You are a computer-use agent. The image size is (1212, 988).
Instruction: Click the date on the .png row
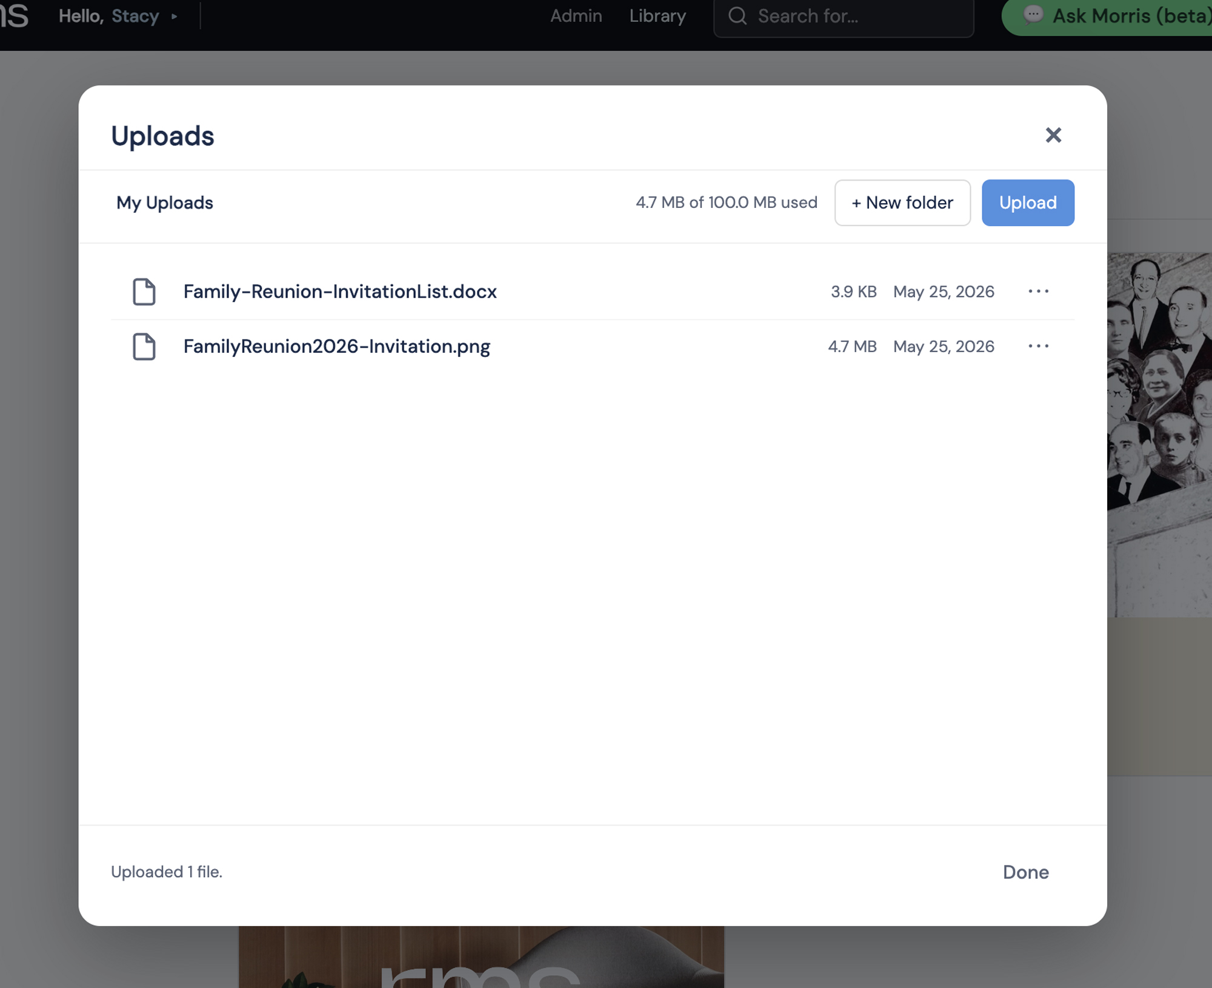944,346
